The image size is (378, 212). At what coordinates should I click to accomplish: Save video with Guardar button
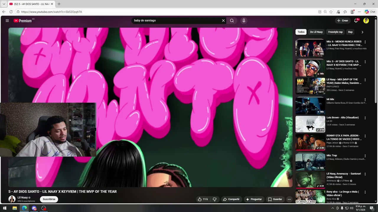pos(275,199)
